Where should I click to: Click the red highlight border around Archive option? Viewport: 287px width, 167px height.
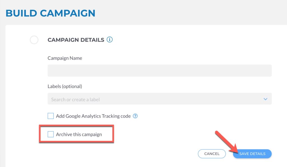(x=77, y=126)
